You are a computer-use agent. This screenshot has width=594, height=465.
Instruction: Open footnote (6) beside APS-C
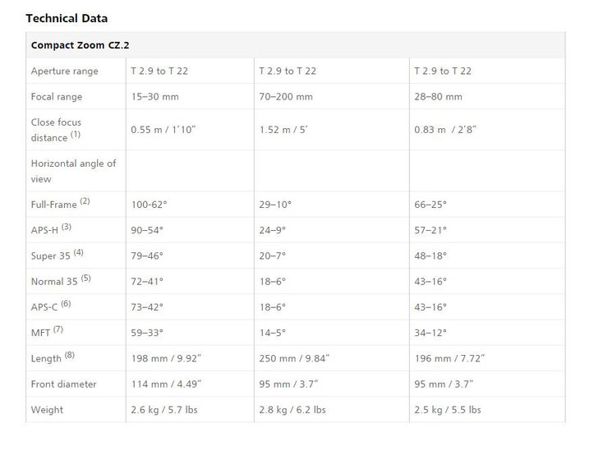tap(66, 304)
